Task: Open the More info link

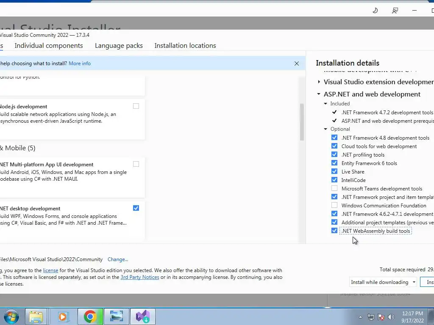Action: pyautogui.click(x=80, y=63)
